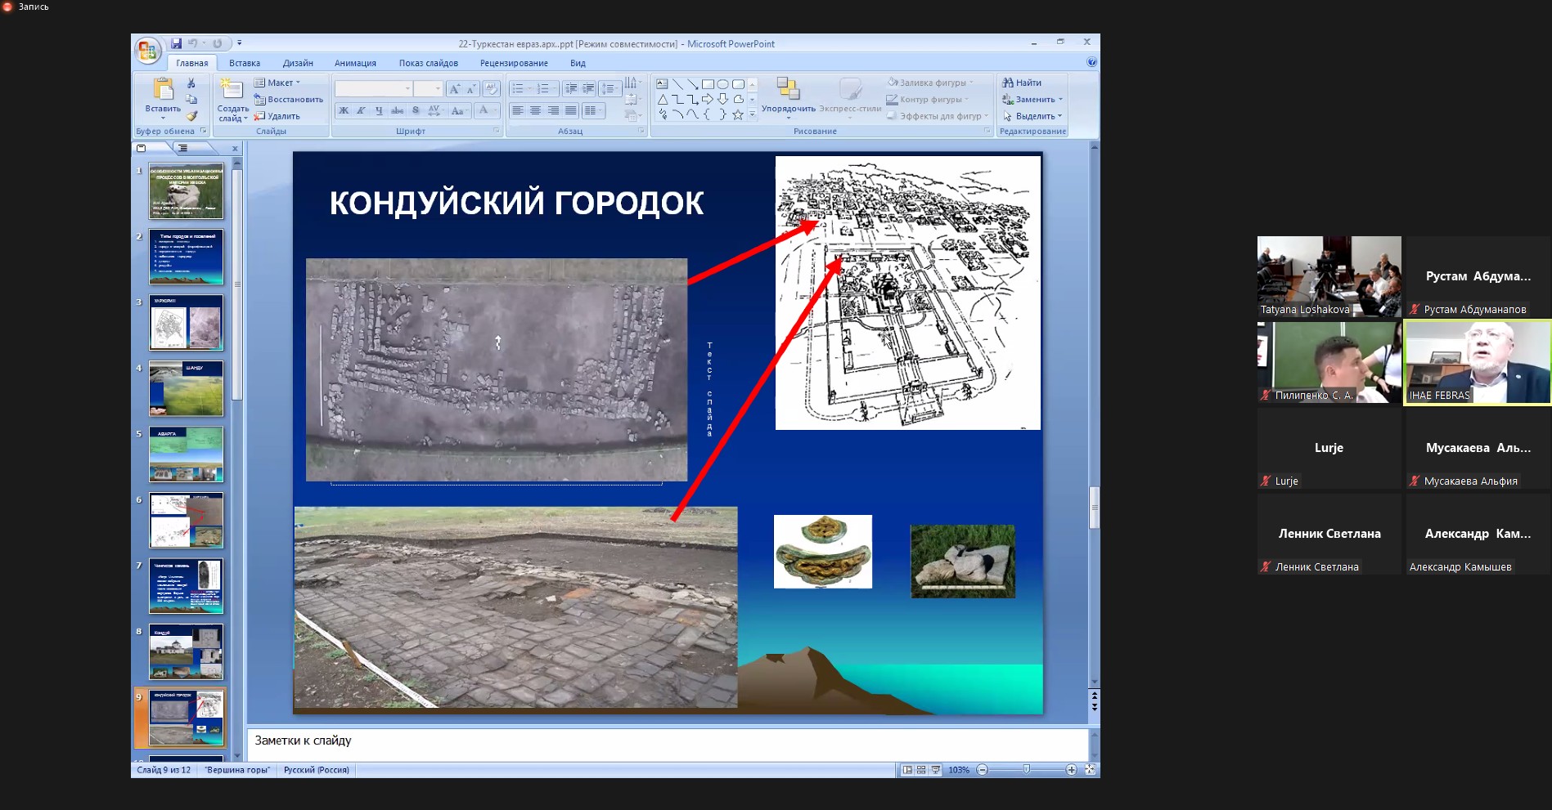Switch to slide sorter view icon
This screenshot has height=810, width=1552.
tap(921, 770)
